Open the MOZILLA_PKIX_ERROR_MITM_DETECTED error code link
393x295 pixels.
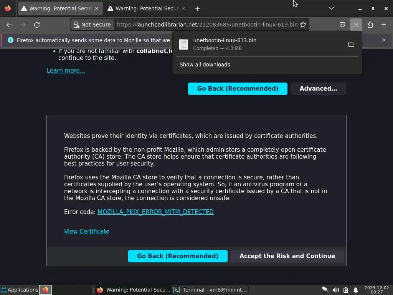155,212
